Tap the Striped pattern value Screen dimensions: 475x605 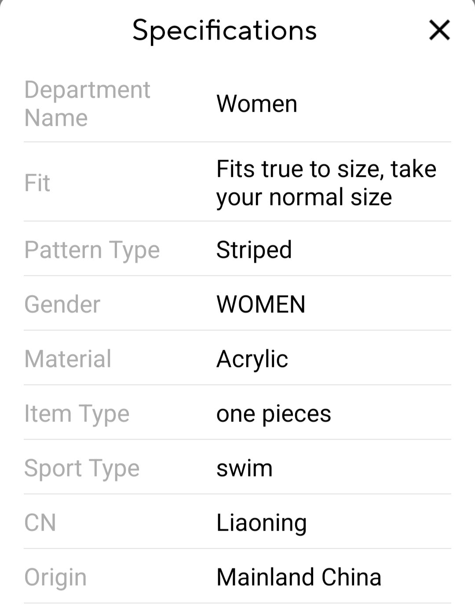(254, 250)
